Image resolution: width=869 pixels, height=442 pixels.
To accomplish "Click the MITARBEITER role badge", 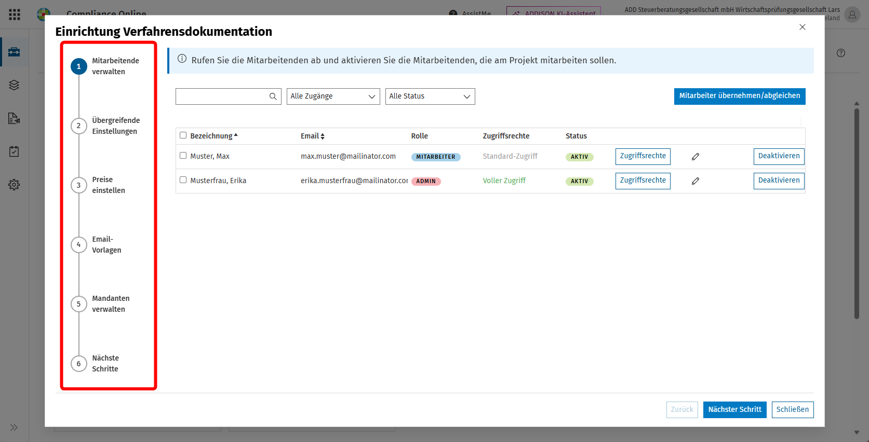I will 436,157.
